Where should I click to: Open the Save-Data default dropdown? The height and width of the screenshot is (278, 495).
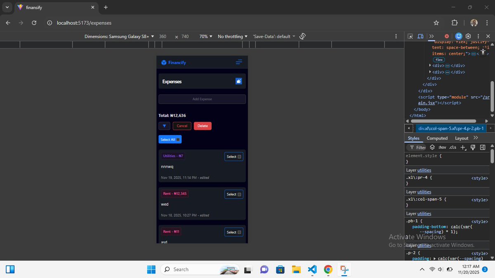coord(274,36)
